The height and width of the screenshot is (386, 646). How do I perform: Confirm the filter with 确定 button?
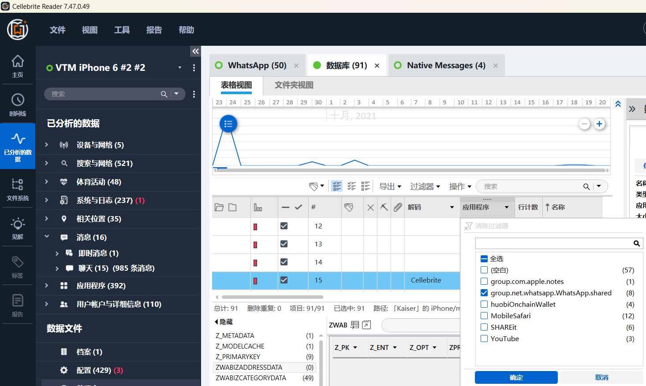point(516,378)
